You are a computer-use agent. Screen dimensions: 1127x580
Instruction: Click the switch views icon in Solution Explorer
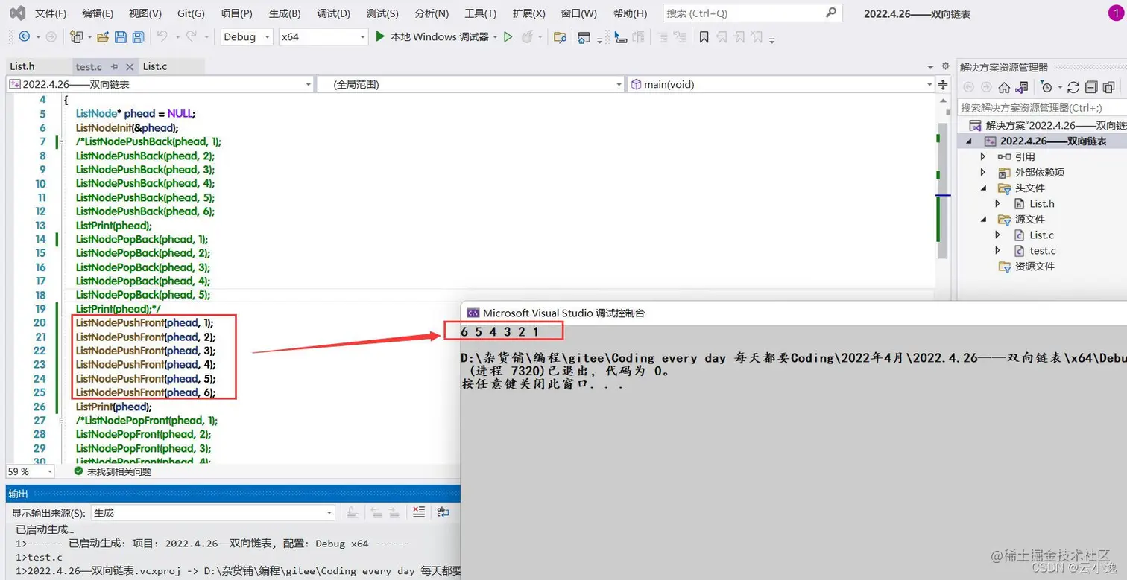click(1022, 87)
